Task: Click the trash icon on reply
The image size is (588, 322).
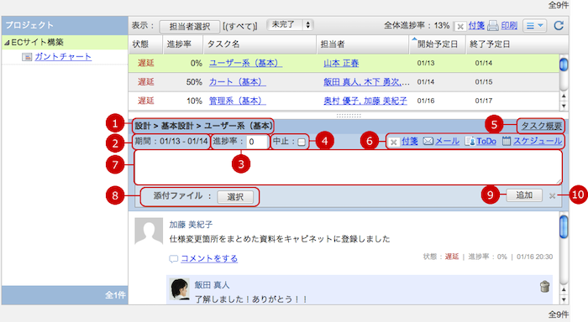Action: (x=544, y=287)
